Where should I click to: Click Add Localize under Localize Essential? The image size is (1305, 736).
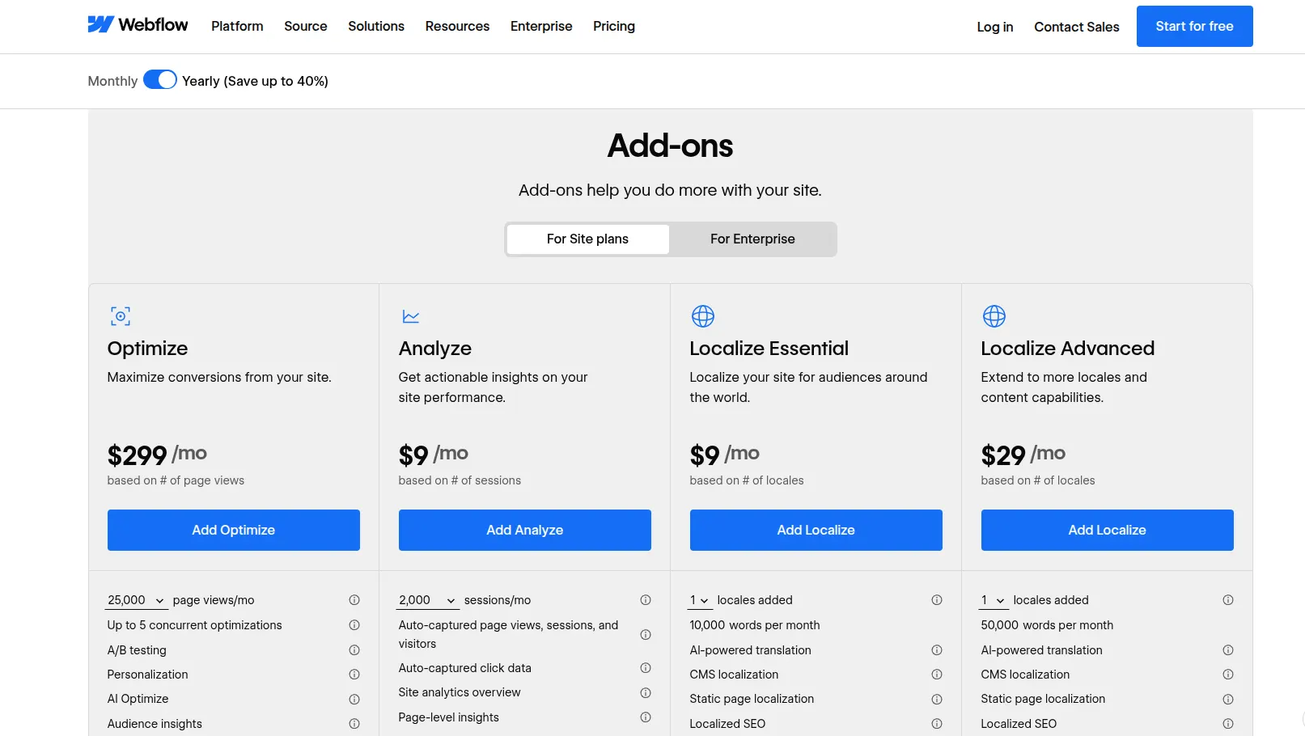pos(816,530)
